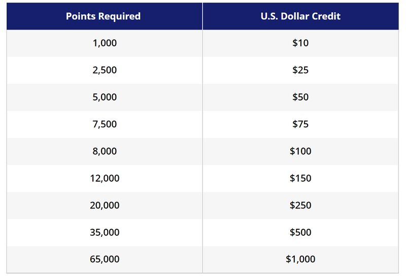Viewport: 406px width, 279px height.
Task: Select the 1,000 points cell
Action: [105, 43]
